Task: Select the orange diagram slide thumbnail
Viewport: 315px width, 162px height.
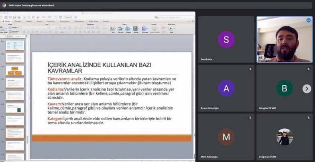Action: click(x=14, y=71)
